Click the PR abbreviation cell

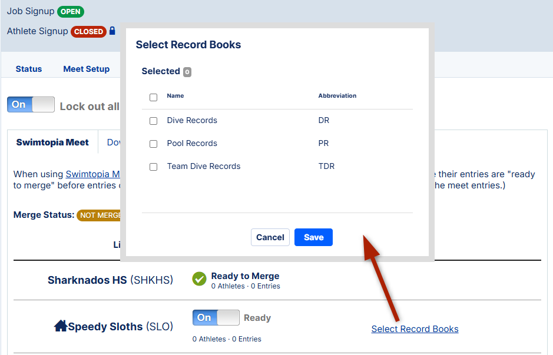tap(323, 143)
